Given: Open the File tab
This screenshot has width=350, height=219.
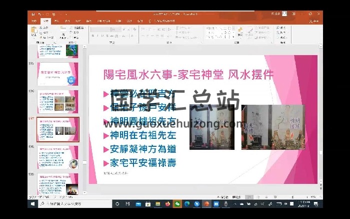Looking at the screenshot, I should point(34,21).
